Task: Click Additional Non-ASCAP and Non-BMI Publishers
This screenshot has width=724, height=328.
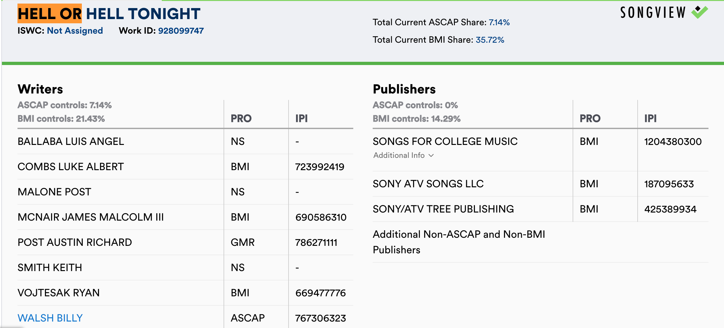Action: (x=459, y=242)
